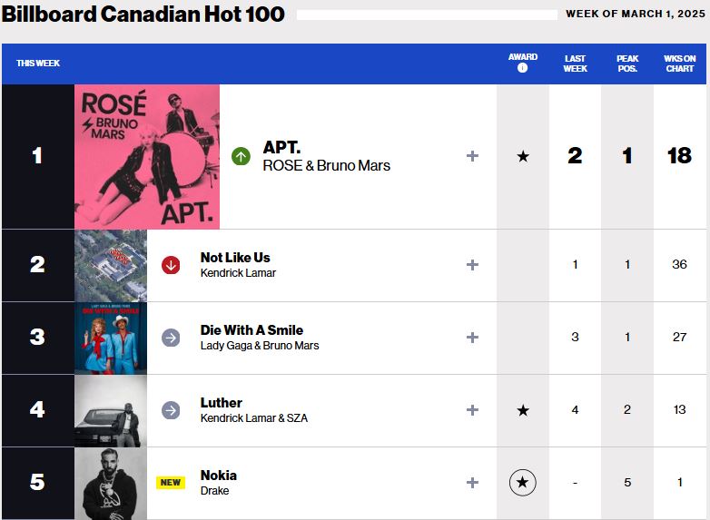
Task: Open the Nokia cover art thumbnail
Action: point(111,483)
